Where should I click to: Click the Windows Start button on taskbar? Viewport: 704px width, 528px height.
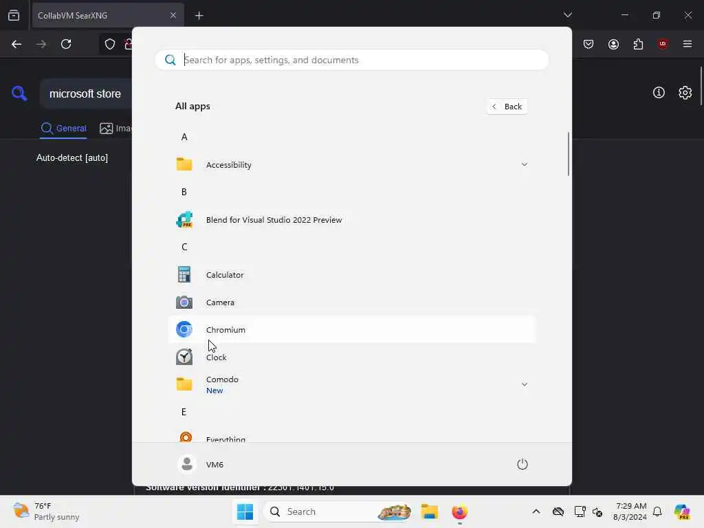coord(245,511)
